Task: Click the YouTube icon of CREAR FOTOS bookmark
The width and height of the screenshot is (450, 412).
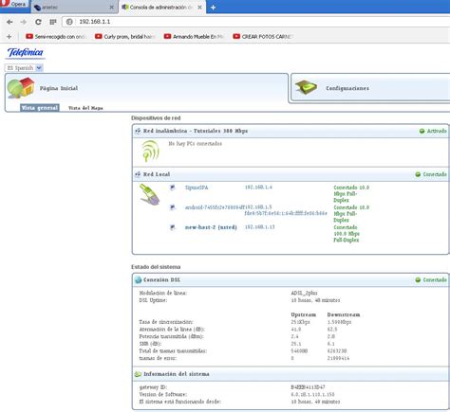Action: pos(236,36)
